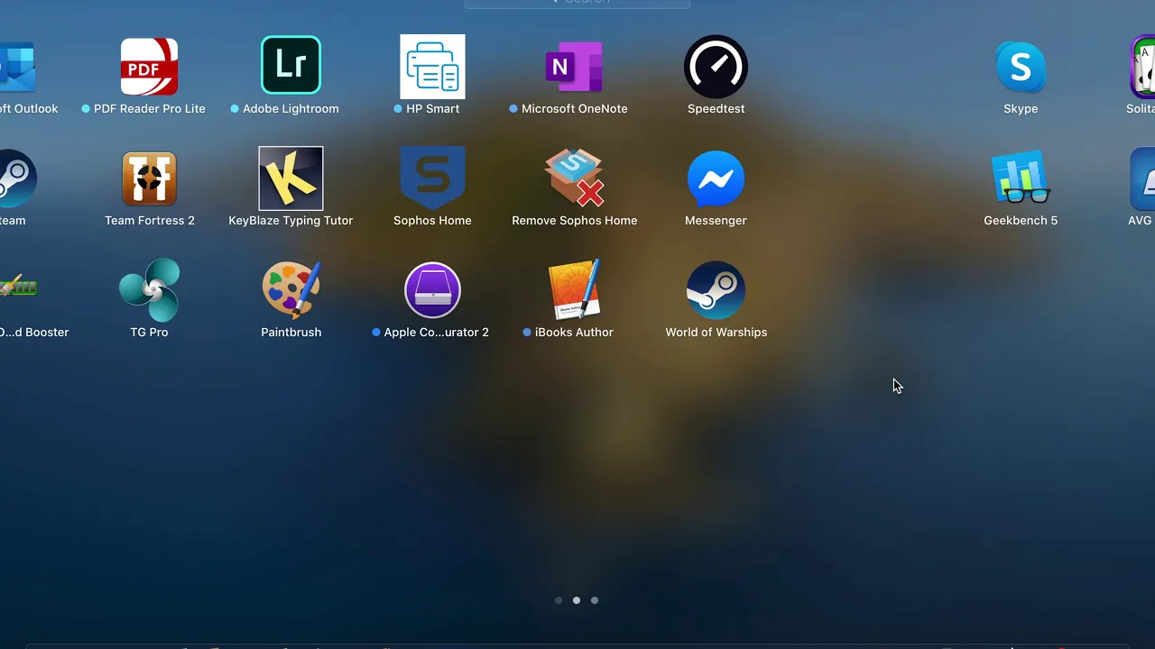Click the "World of Warships" label
This screenshot has height=649, width=1155.
click(x=716, y=332)
